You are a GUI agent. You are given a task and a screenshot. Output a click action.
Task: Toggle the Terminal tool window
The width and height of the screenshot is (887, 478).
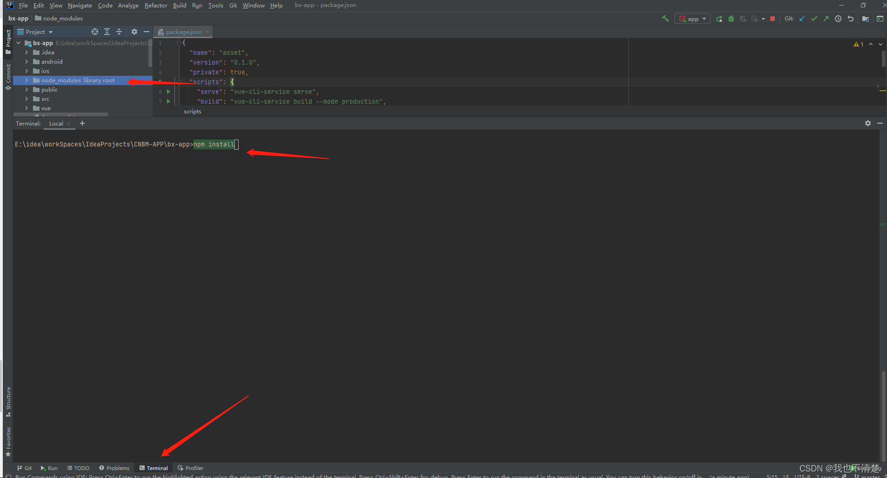click(x=153, y=468)
